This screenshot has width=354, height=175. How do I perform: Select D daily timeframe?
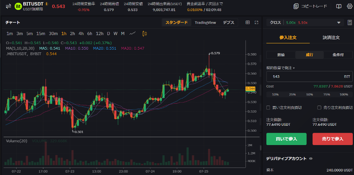tap(109, 34)
